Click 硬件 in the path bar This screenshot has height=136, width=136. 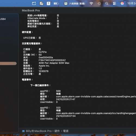click(x=57, y=131)
